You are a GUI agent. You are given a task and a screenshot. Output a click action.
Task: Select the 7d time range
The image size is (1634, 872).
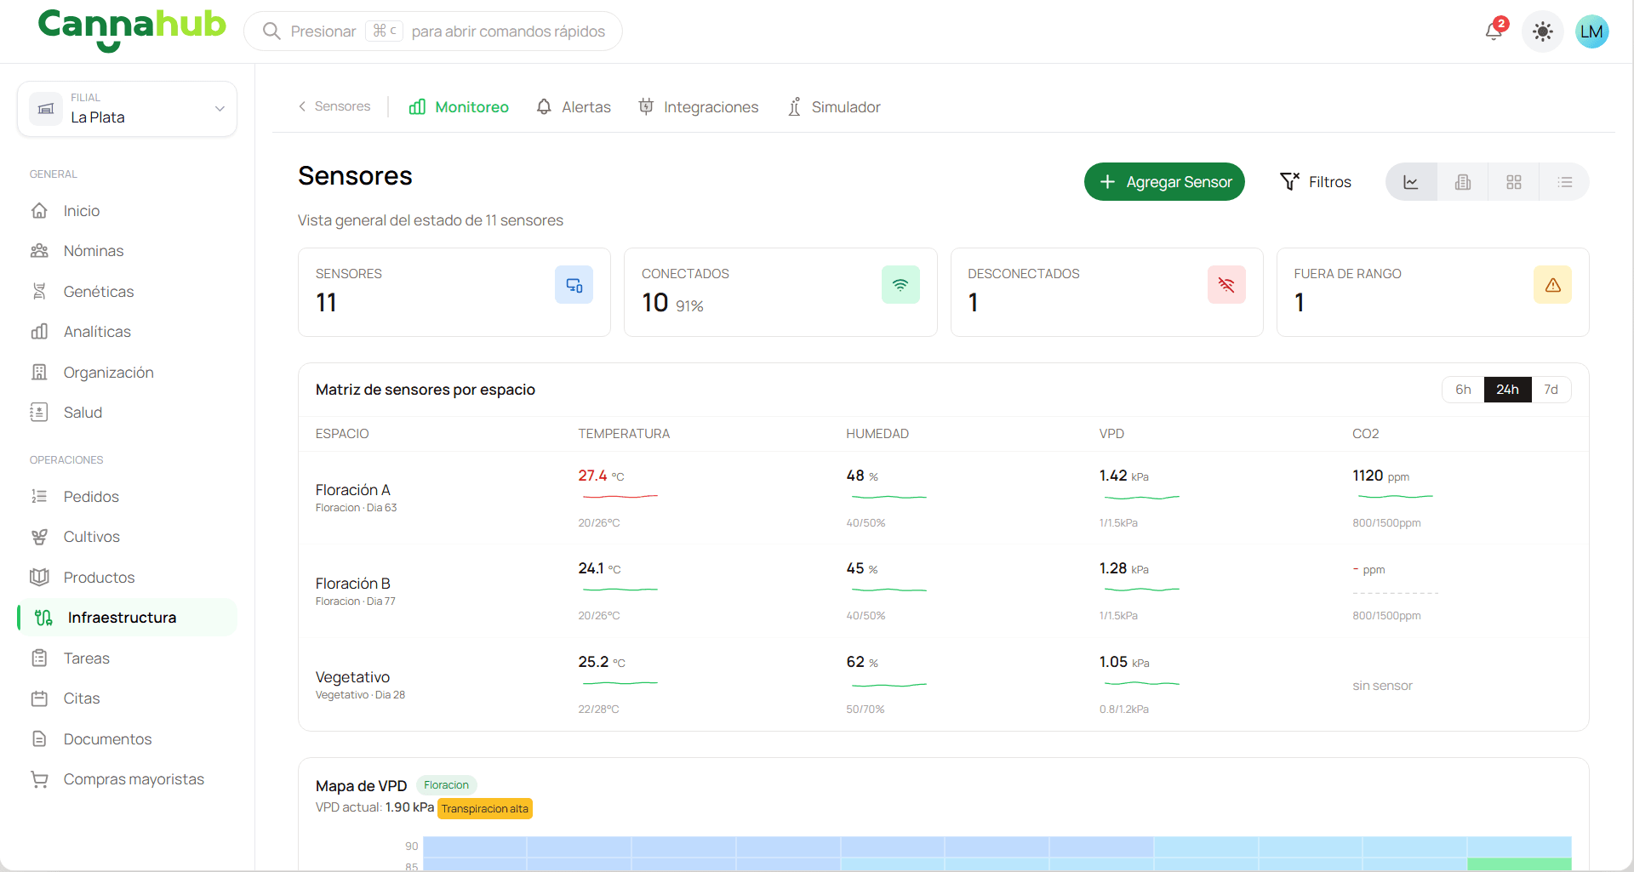tap(1551, 390)
